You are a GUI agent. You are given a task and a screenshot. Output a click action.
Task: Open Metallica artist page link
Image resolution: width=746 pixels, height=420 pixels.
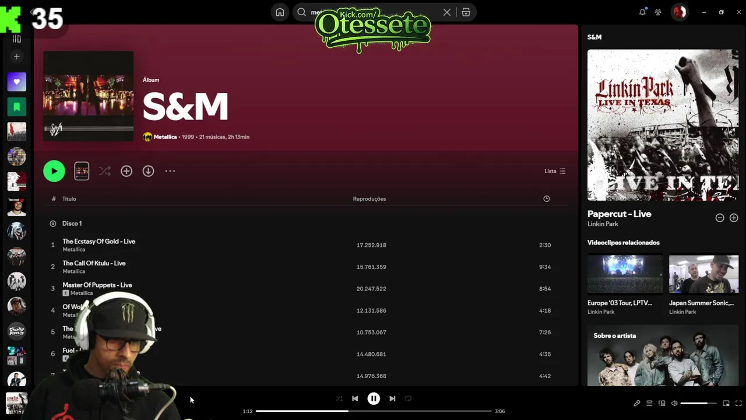pyautogui.click(x=165, y=136)
